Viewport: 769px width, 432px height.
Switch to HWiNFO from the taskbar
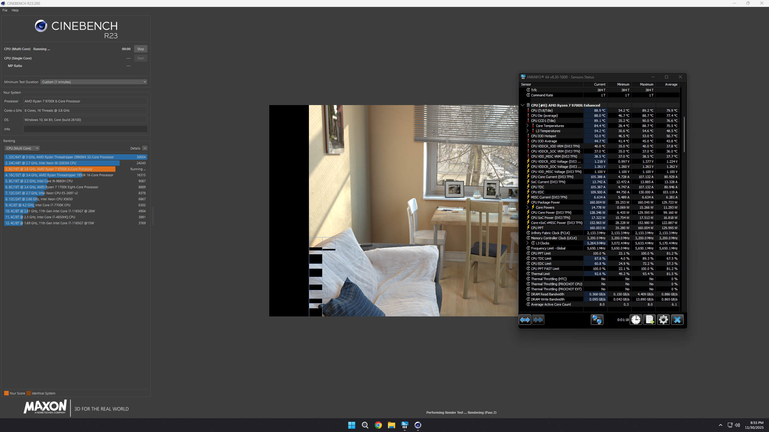(404, 425)
